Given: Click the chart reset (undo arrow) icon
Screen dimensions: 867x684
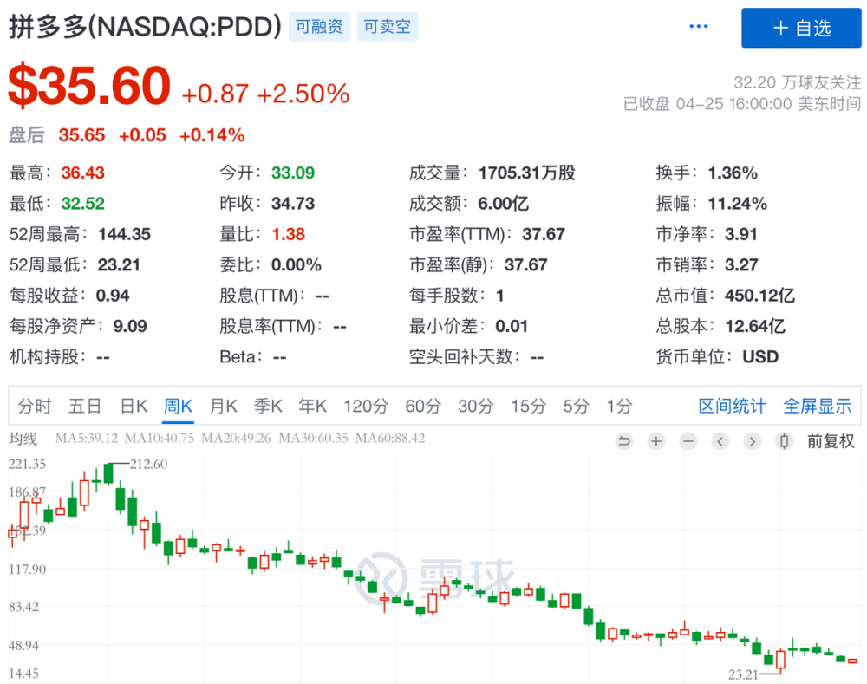Looking at the screenshot, I should 624,441.
